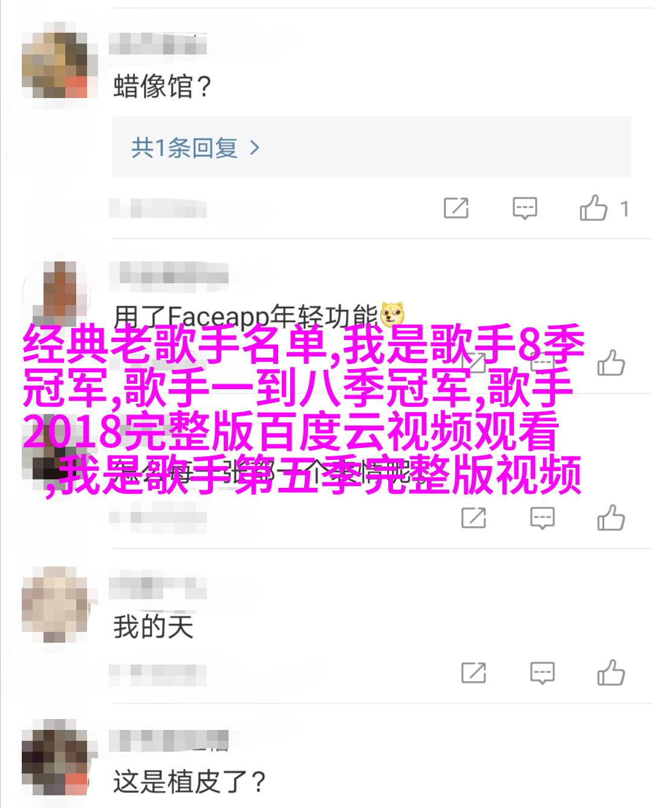Viewport: 653px width, 808px height.
Task: Like the third comment above '我的天'
Action: coord(611,519)
